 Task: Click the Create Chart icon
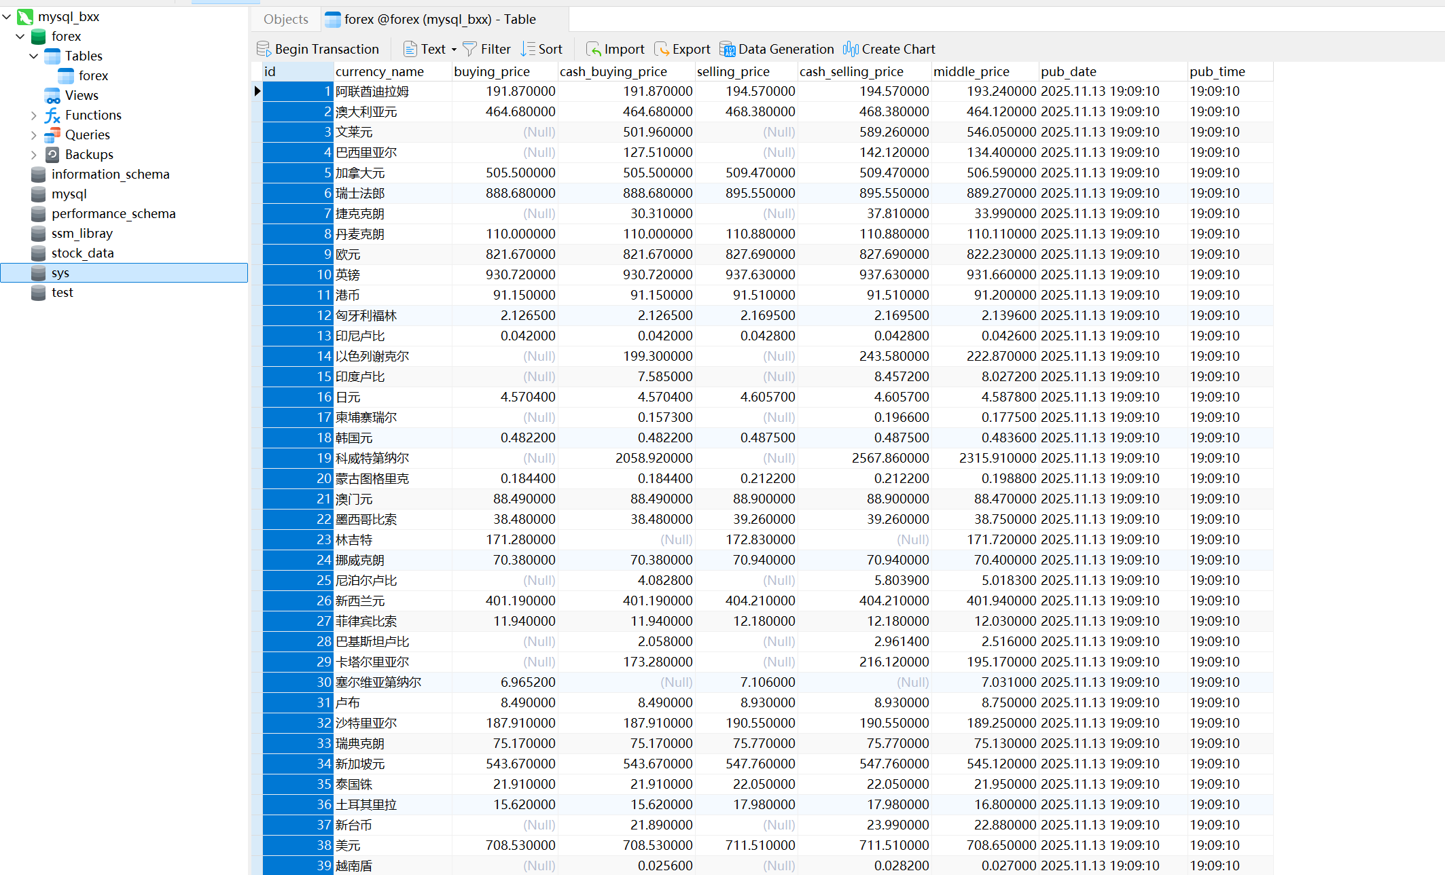(851, 49)
